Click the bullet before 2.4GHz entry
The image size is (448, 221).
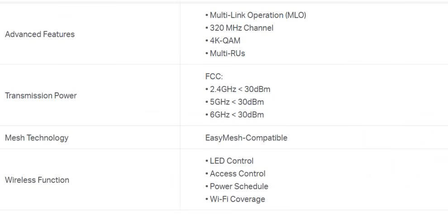pyautogui.click(x=206, y=90)
